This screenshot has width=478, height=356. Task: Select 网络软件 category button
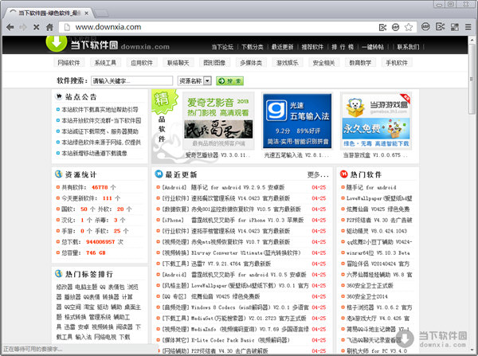pyautogui.click(x=69, y=63)
